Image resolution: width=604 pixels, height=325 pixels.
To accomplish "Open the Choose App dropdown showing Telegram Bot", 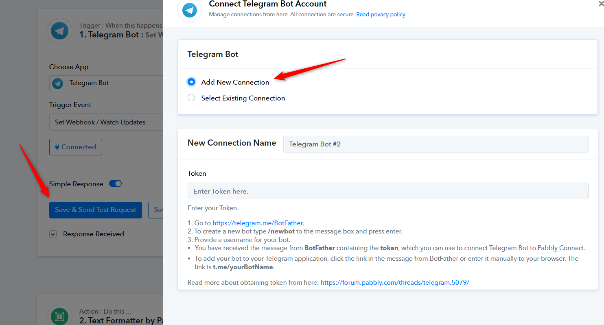I will pyautogui.click(x=106, y=83).
